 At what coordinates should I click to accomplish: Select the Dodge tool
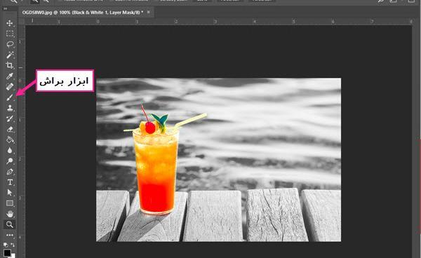(10, 161)
